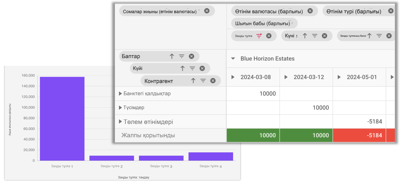Open filter on the Контрагент chip
Viewport: 400px width, 184px height.
pos(203,81)
